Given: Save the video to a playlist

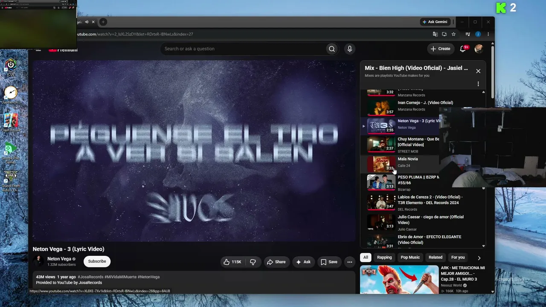Looking at the screenshot, I should pyautogui.click(x=329, y=262).
